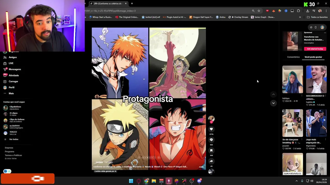Image resolution: width=330 pixels, height=185 pixels.
Task: Open Overlay Stream bookmark
Action: [238, 17]
